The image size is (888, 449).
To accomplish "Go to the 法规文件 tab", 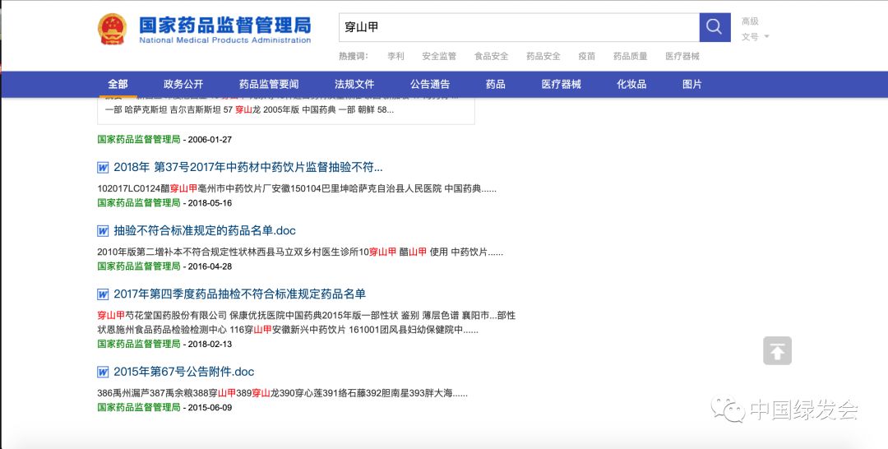I will click(x=354, y=85).
